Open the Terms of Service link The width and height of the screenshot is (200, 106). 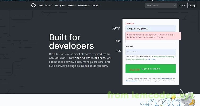pyautogui.click(x=166, y=79)
